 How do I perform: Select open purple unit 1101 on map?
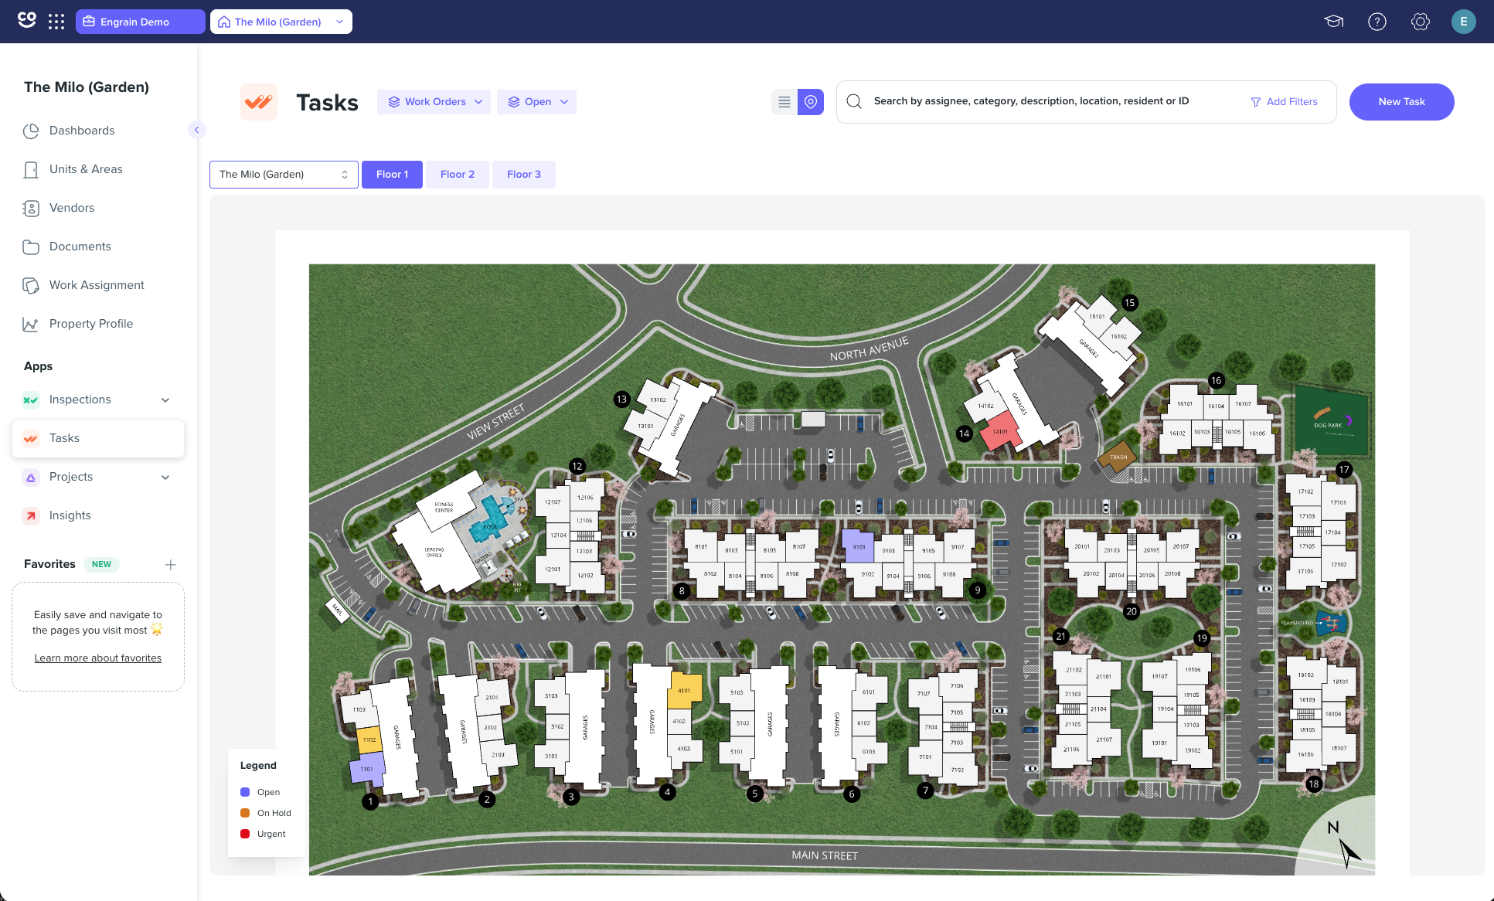pos(367,769)
